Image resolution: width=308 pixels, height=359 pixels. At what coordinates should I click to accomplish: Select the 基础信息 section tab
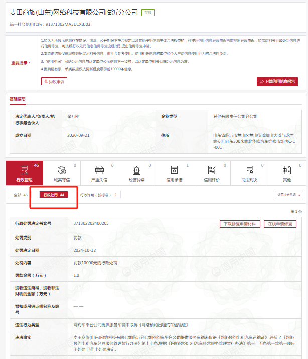coord(18,99)
